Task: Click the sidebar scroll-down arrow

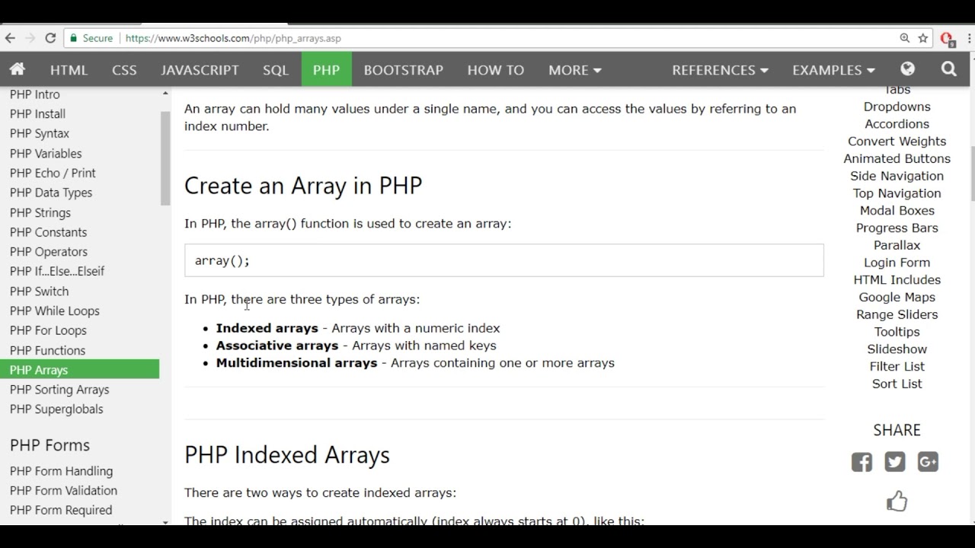Action: point(165,522)
